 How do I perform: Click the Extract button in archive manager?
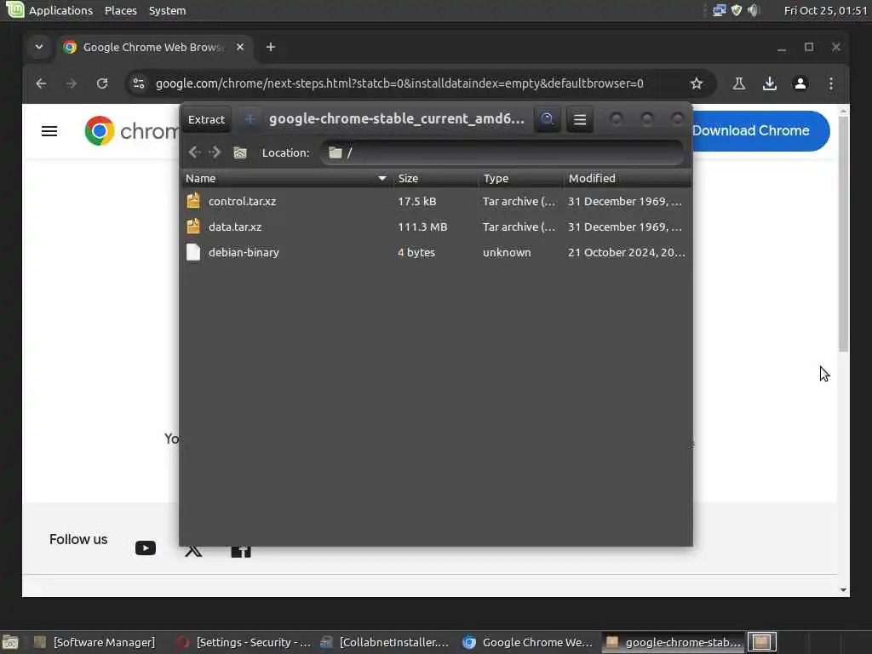(206, 119)
